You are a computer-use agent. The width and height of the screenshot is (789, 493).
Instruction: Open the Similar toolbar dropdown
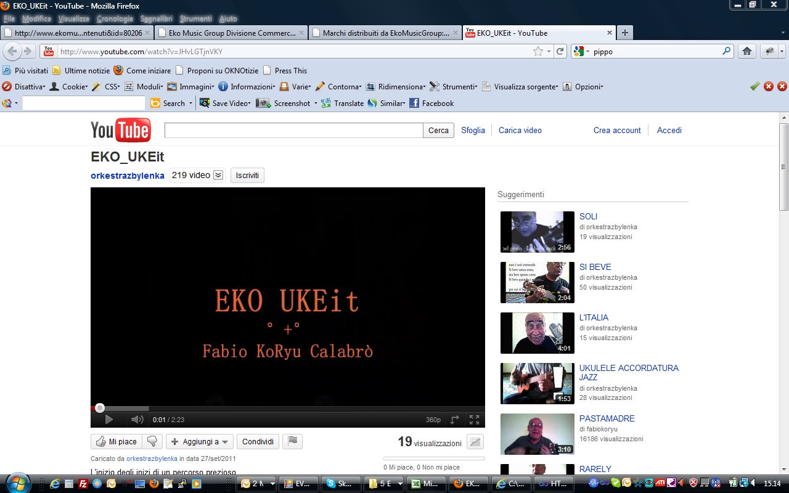pyautogui.click(x=386, y=103)
